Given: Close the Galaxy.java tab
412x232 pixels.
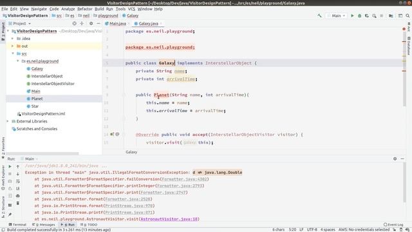Looking at the screenshot, I should coord(161,24).
